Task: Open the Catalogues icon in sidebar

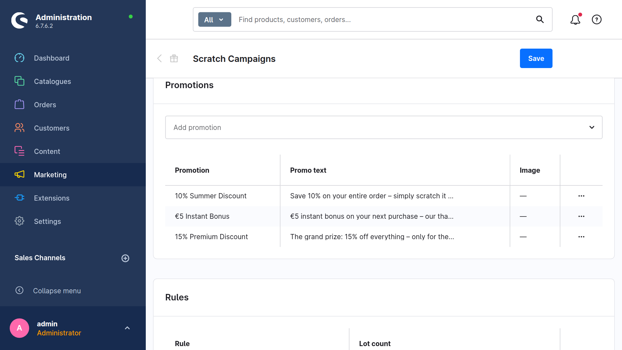Action: (x=19, y=81)
